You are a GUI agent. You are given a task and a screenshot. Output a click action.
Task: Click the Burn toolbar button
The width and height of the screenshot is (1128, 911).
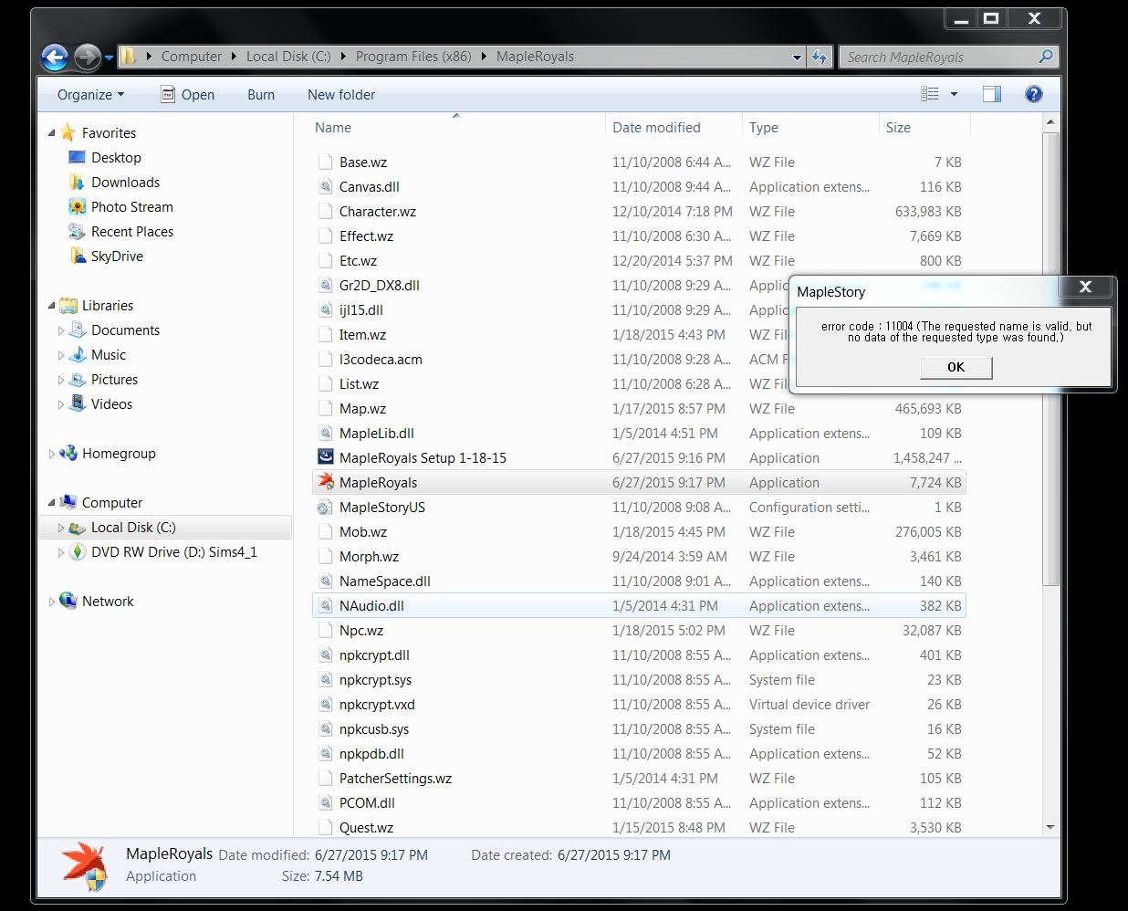coord(261,94)
